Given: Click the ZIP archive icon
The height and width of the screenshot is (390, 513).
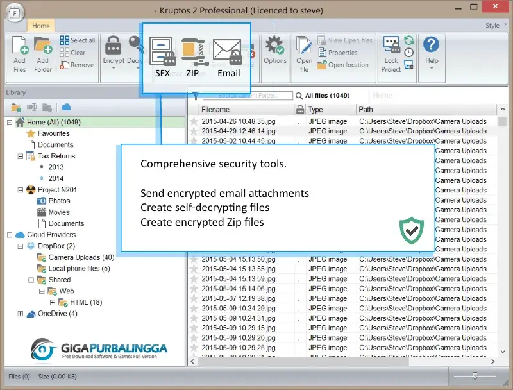Looking at the screenshot, I should pos(194,51).
